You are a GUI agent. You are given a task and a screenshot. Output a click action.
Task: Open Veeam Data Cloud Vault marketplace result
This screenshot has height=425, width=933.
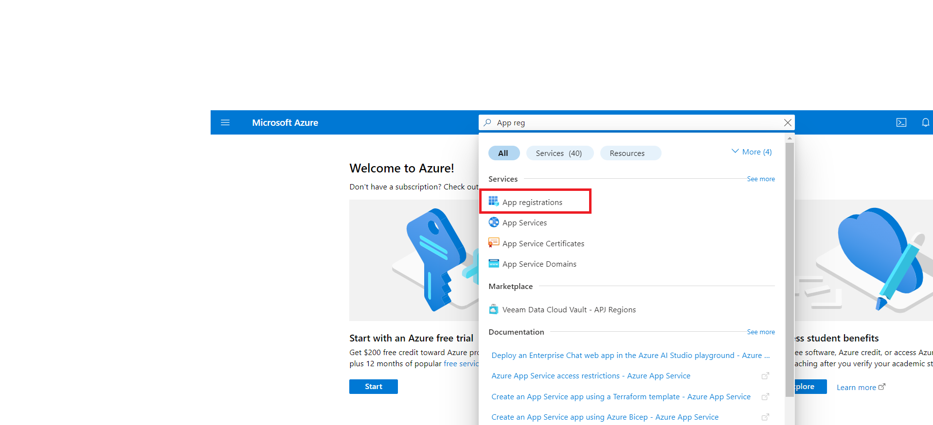tap(569, 310)
